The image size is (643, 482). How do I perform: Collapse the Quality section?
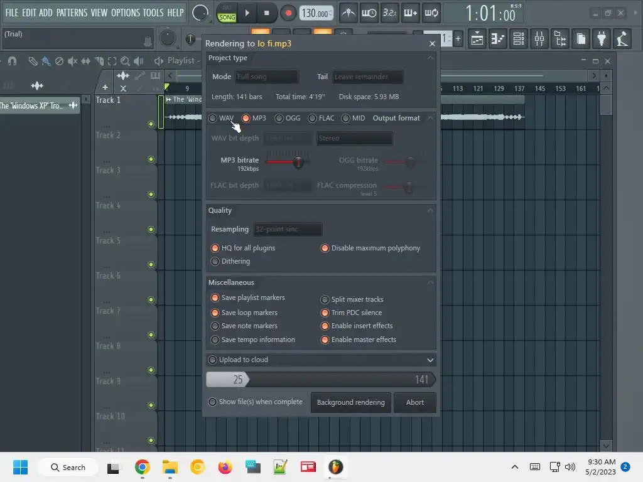coord(430,210)
